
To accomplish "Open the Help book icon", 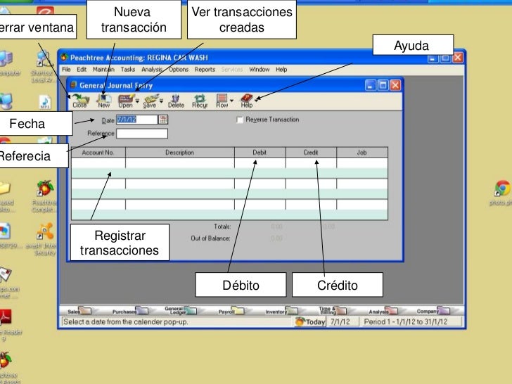I will 247,101.
